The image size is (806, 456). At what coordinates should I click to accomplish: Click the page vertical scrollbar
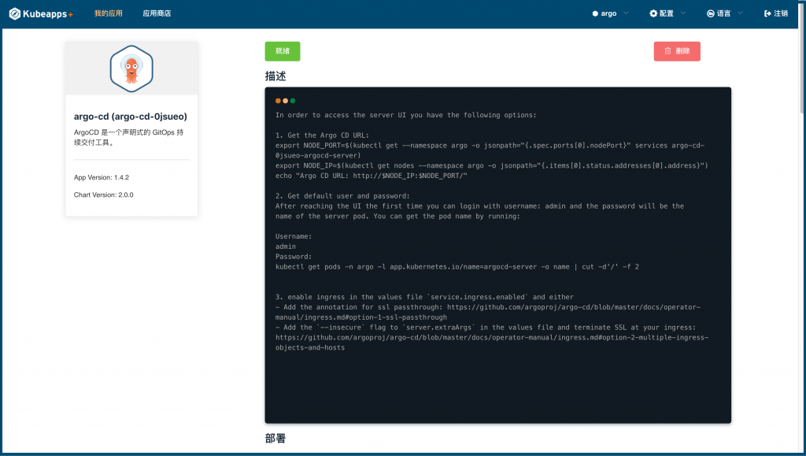[802, 57]
